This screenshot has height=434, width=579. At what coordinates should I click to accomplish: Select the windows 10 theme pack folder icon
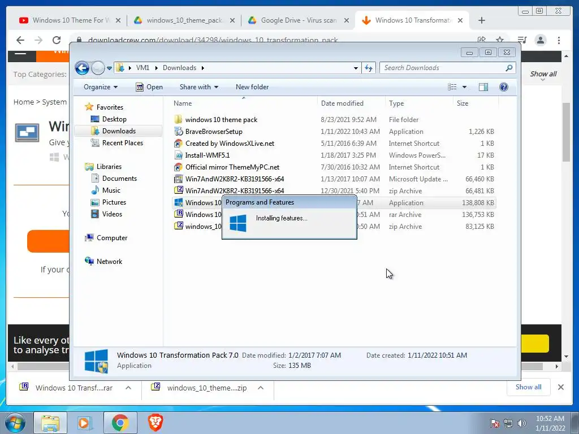pyautogui.click(x=178, y=120)
